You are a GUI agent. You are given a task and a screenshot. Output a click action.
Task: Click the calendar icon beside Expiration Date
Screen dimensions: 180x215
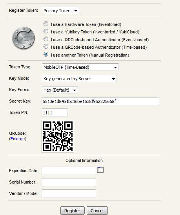(x=100, y=170)
